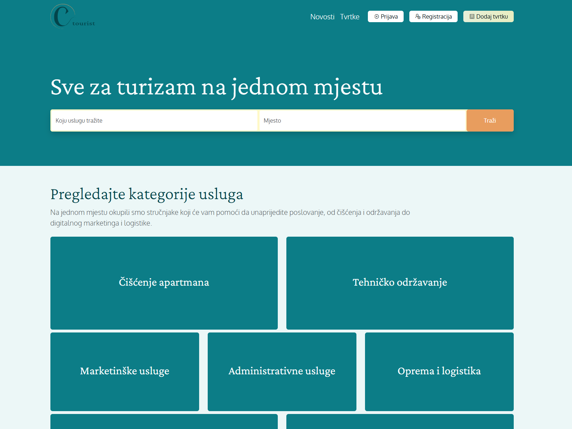This screenshot has height=429, width=572.
Task: Click the 'Sve za turizam na jednom mjestu' headline
Action: [x=216, y=87]
